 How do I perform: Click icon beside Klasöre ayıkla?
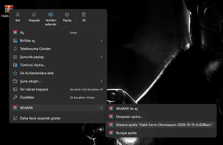click(111, 124)
